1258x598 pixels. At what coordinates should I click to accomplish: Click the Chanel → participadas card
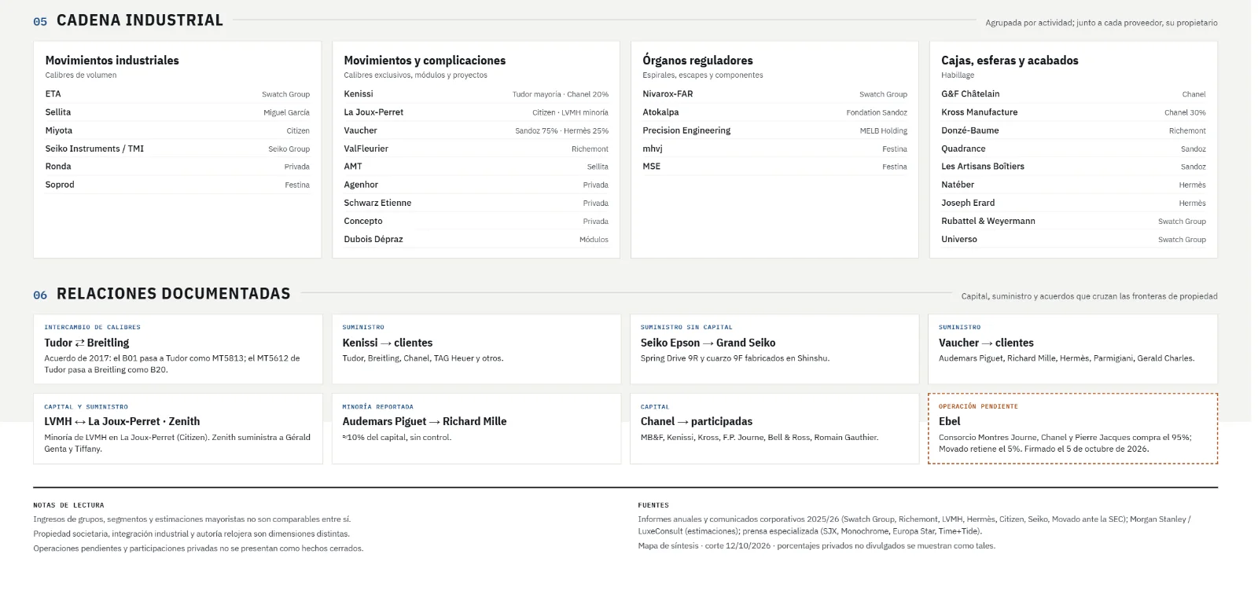pyautogui.click(x=774, y=428)
